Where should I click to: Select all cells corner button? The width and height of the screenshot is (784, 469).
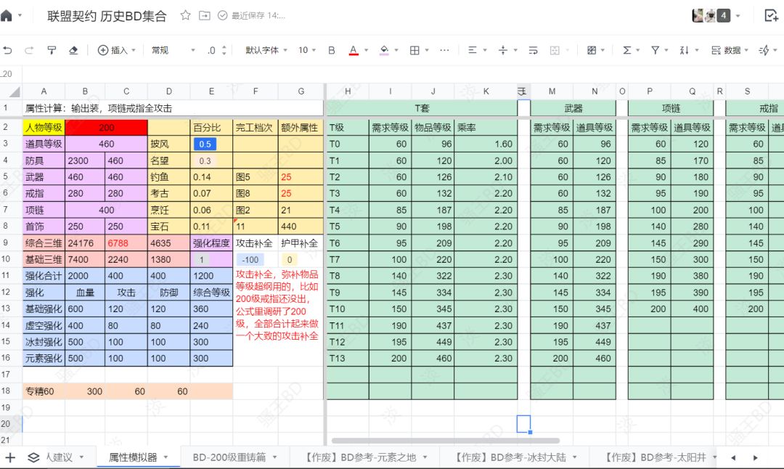pyautogui.click(x=11, y=91)
